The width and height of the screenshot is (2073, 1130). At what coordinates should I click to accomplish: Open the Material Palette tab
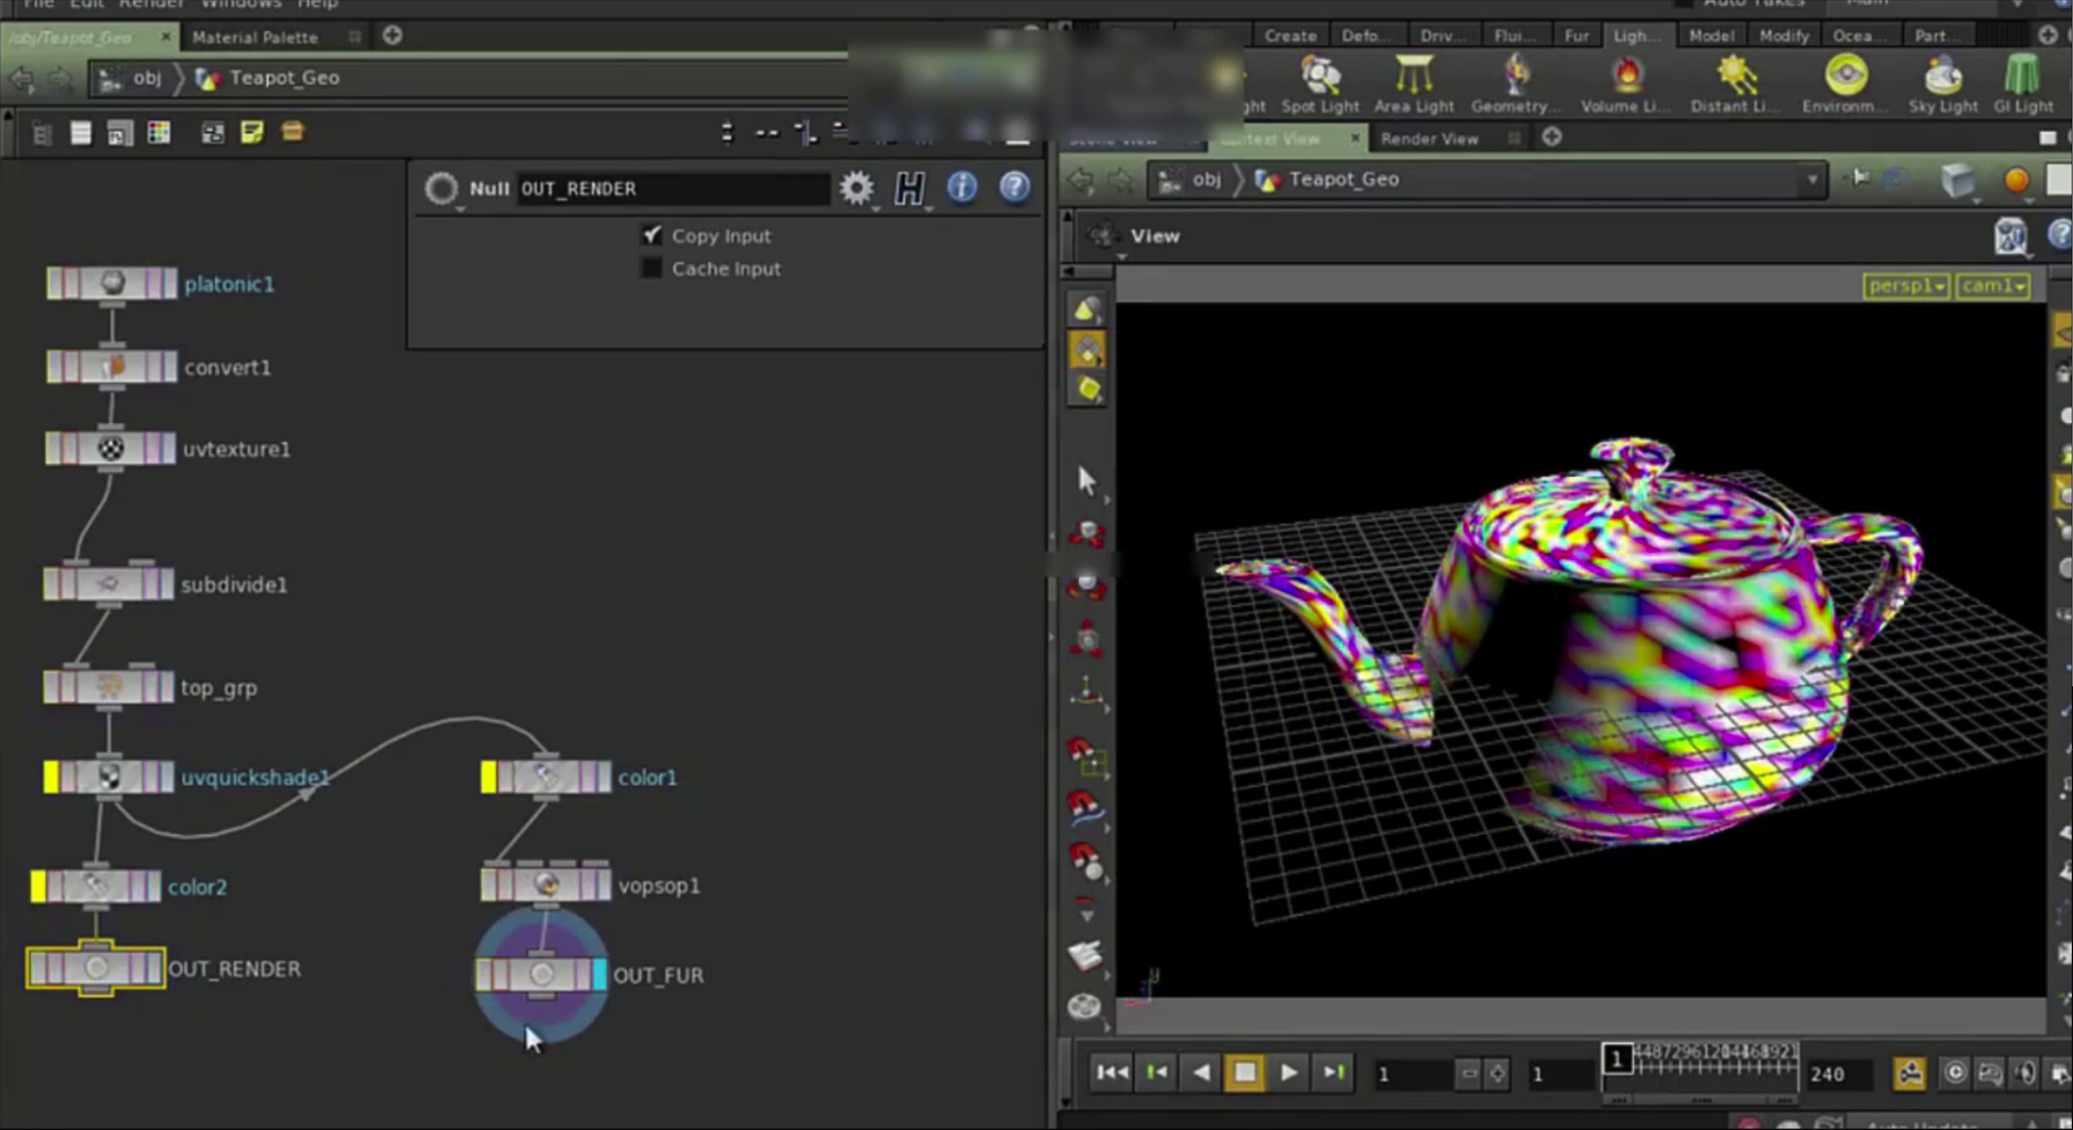point(255,37)
